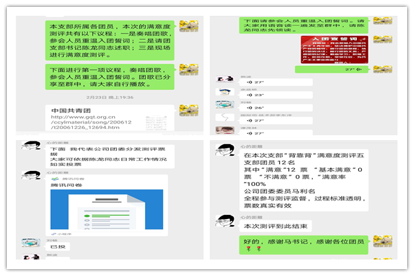Tap sender avatar beside the 中国共青团 link card
The width and height of the screenshot is (414, 276).
tap(189, 110)
